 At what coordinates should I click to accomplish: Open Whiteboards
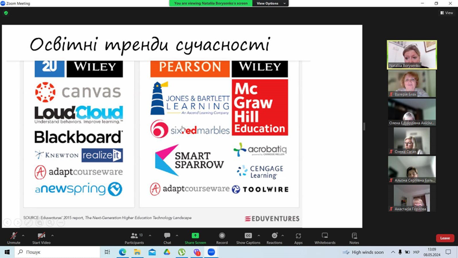[325, 238]
